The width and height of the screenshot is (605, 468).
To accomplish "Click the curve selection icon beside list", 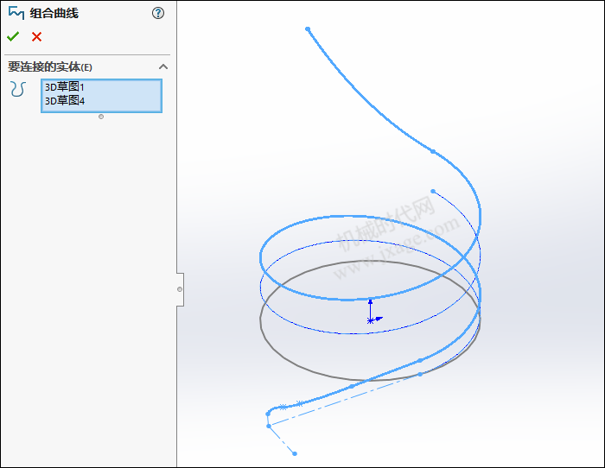I will point(18,89).
